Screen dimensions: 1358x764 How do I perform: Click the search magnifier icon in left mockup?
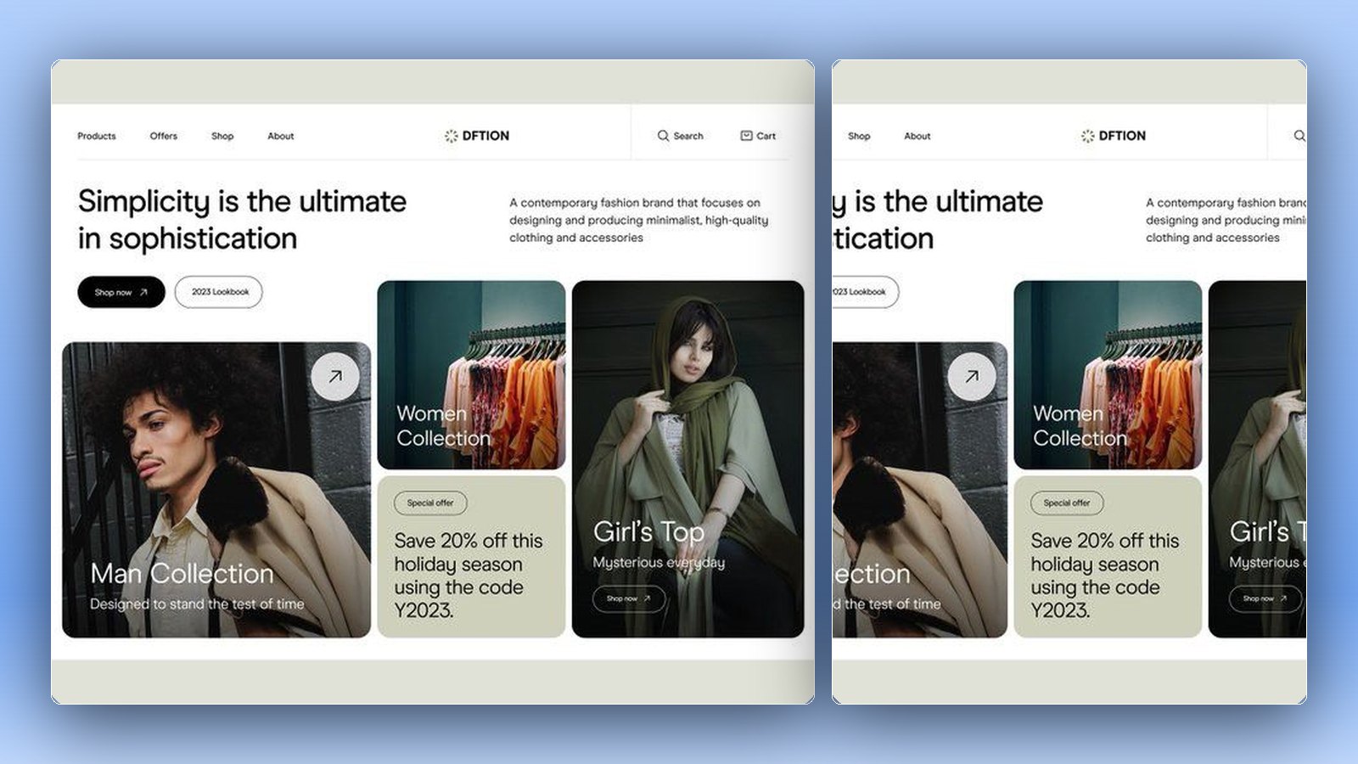(663, 136)
